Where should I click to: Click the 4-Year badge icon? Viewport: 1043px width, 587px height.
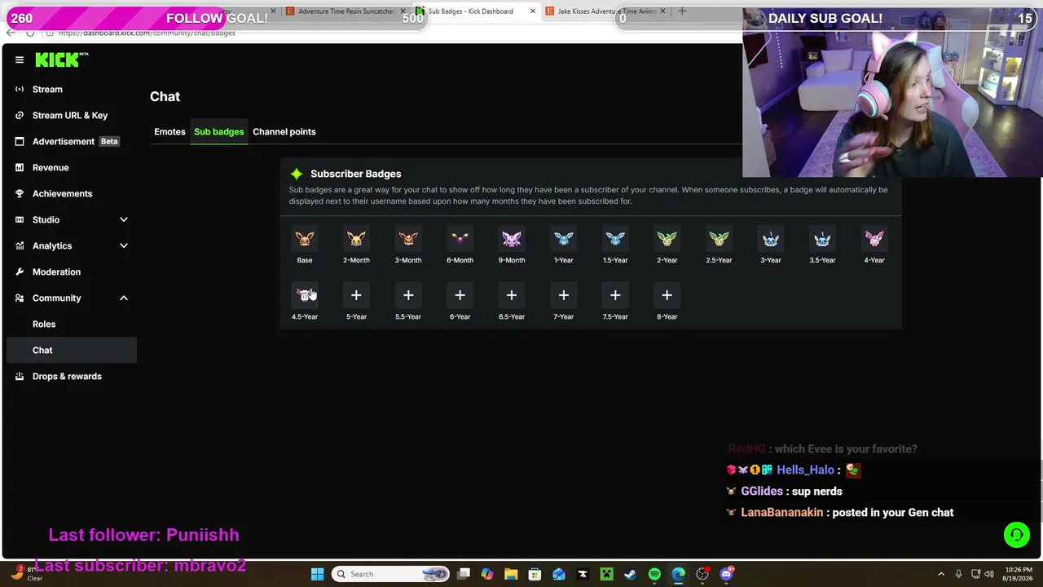pos(874,239)
